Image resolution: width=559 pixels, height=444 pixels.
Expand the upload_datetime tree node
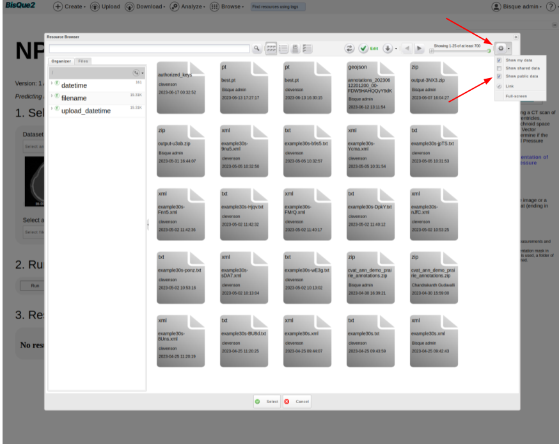[x=52, y=109]
